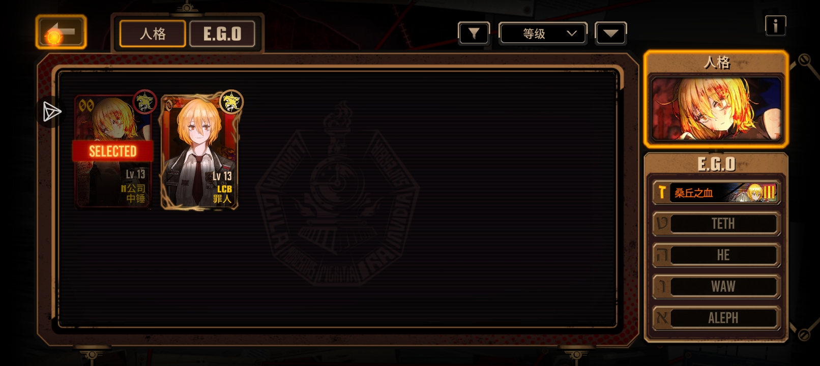This screenshot has width=820, height=366.
Task: Click the sin affinity badge on the SELECTED card
Action: [144, 102]
